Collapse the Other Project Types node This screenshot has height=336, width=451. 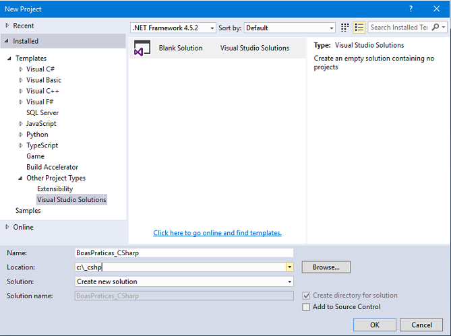[x=20, y=178]
